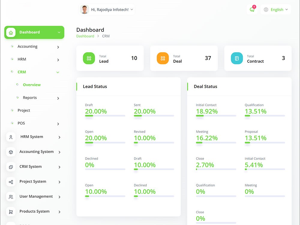This screenshot has height=225, width=300.
Task: Click the Deal Status heading
Action: pyautogui.click(x=205, y=86)
